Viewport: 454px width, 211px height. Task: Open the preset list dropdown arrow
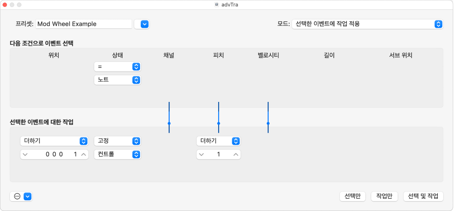click(144, 24)
